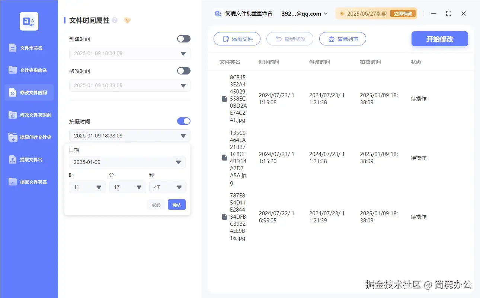Open the 提取文件夹名 panel
This screenshot has height=298, width=480.
29,182
